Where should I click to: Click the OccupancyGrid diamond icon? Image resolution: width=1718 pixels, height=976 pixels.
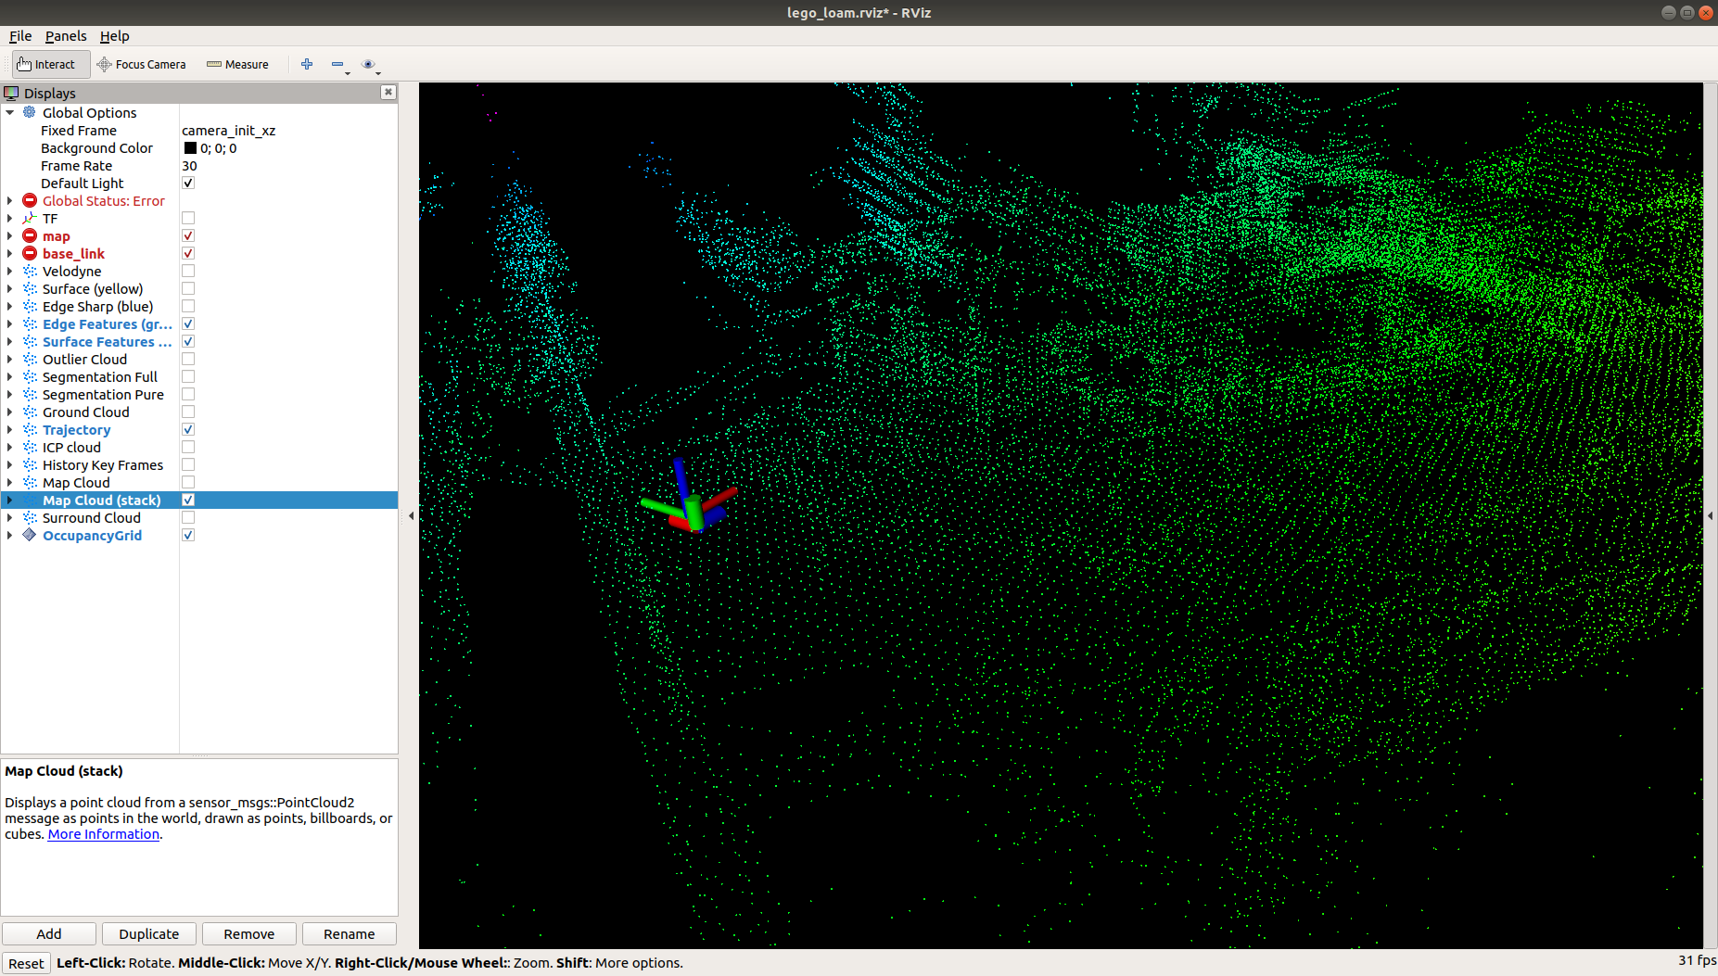(30, 535)
